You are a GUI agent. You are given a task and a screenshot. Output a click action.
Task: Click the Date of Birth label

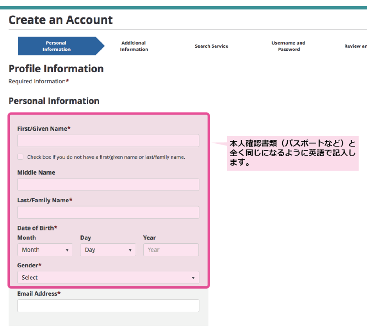click(x=37, y=228)
